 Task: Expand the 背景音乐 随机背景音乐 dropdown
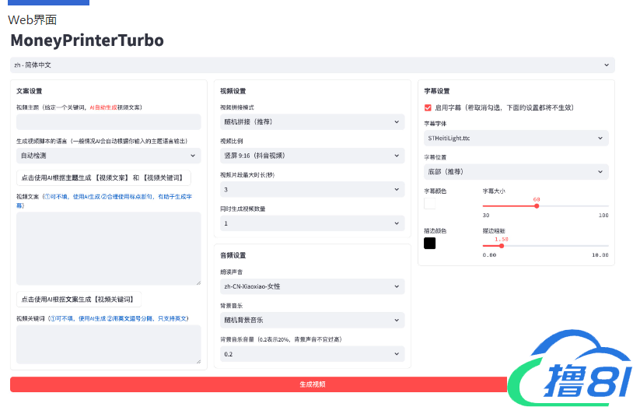(312, 320)
